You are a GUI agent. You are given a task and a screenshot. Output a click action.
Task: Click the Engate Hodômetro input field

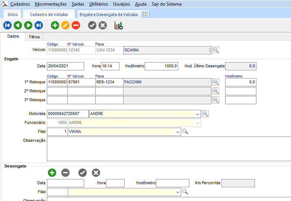point(162,66)
